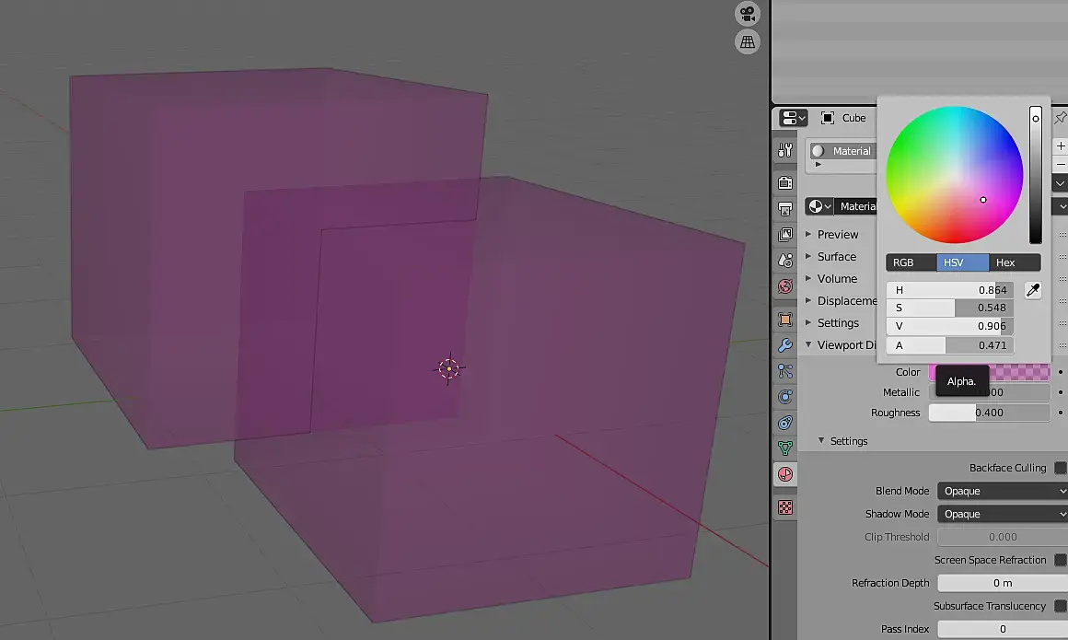Open the Object properties tab
1068x640 pixels.
[x=785, y=320]
